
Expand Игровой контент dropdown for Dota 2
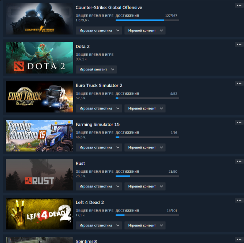click(96, 70)
